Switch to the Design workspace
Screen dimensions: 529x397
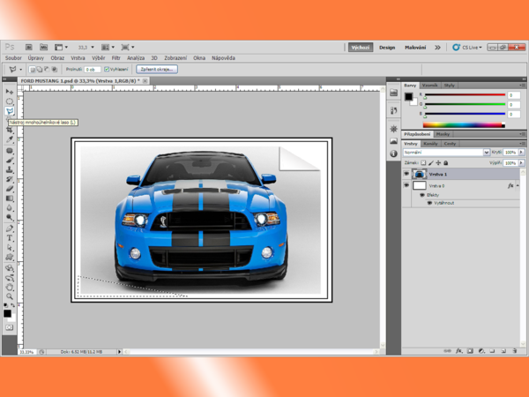pos(387,47)
